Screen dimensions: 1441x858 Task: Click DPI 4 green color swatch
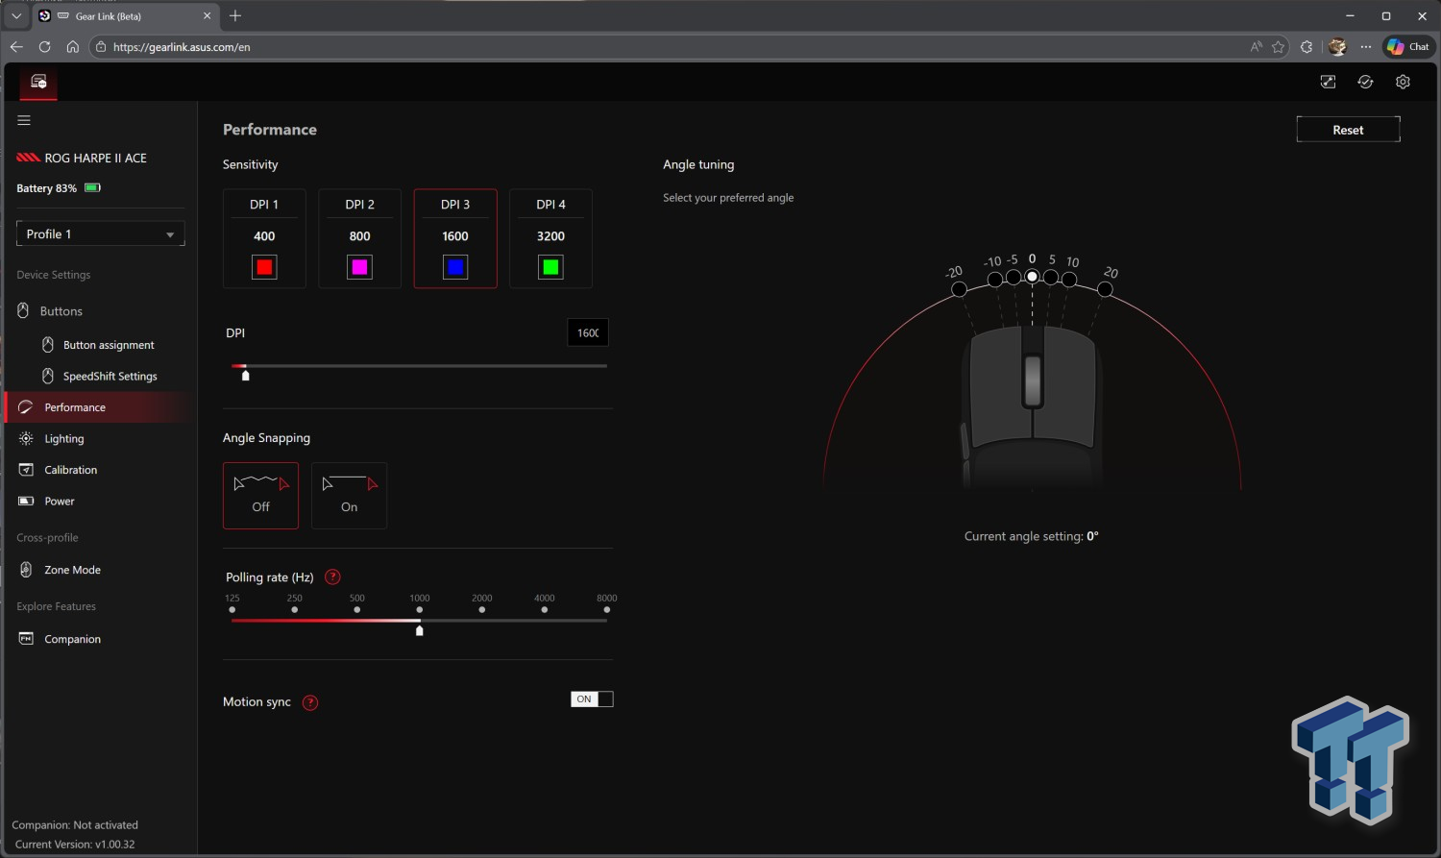click(x=550, y=267)
